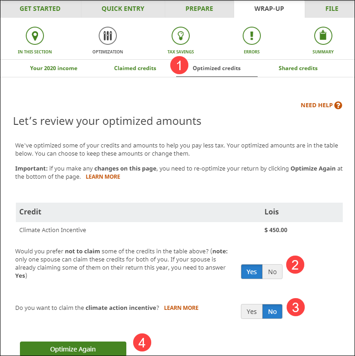Click Learn More beside Optimize Again note

[103, 177]
